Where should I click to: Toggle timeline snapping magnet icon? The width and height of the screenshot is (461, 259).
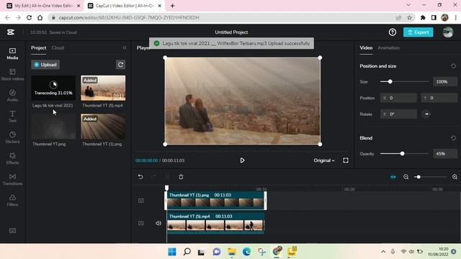(x=393, y=177)
